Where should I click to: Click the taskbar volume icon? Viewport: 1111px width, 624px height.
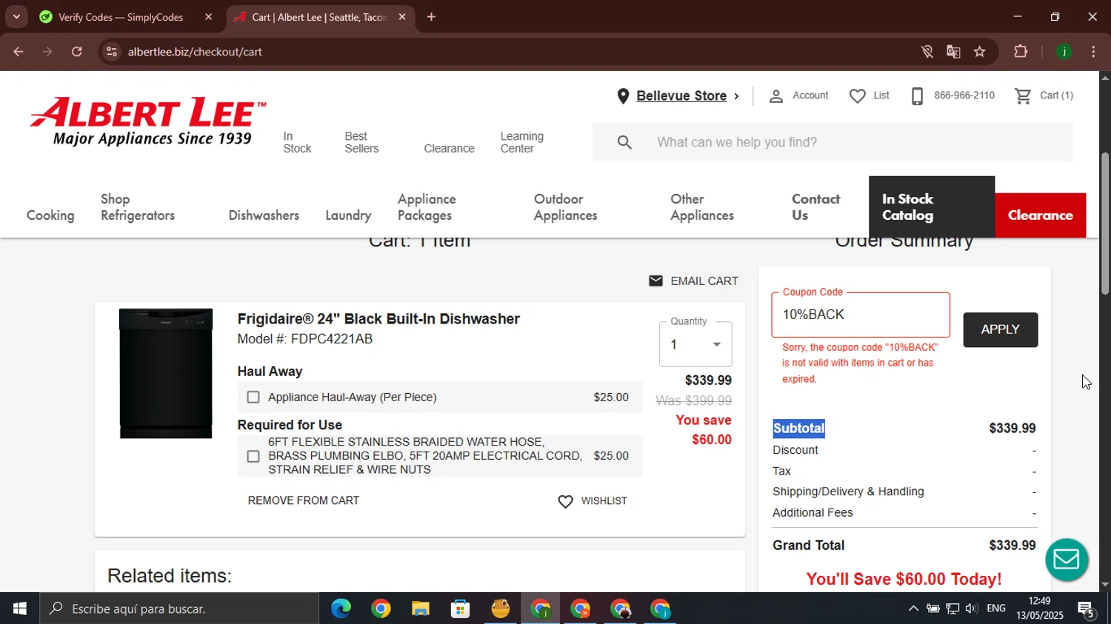point(971,608)
